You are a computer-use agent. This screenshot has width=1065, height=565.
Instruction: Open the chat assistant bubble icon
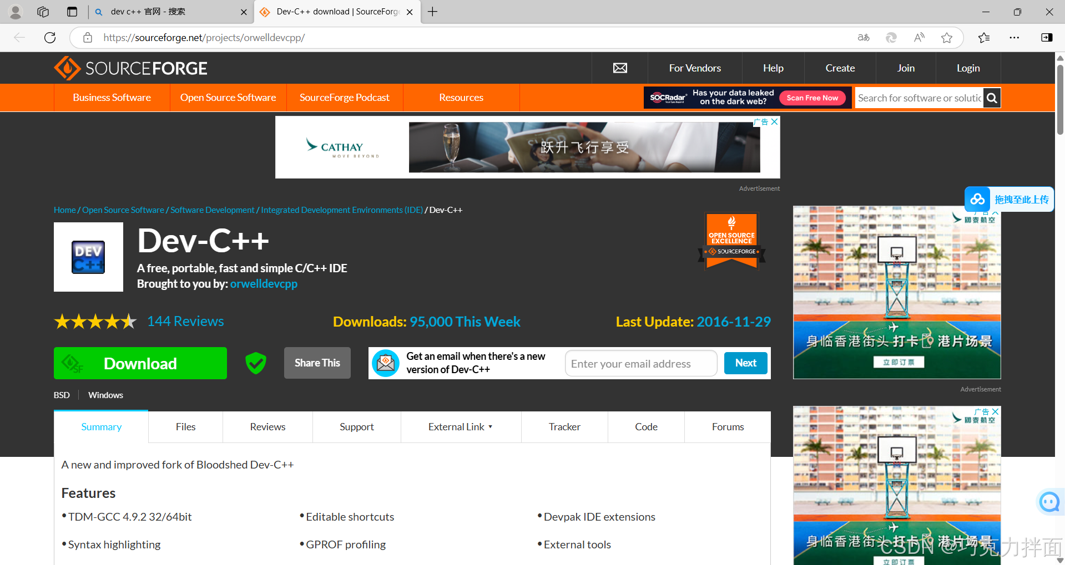pyautogui.click(x=1049, y=502)
